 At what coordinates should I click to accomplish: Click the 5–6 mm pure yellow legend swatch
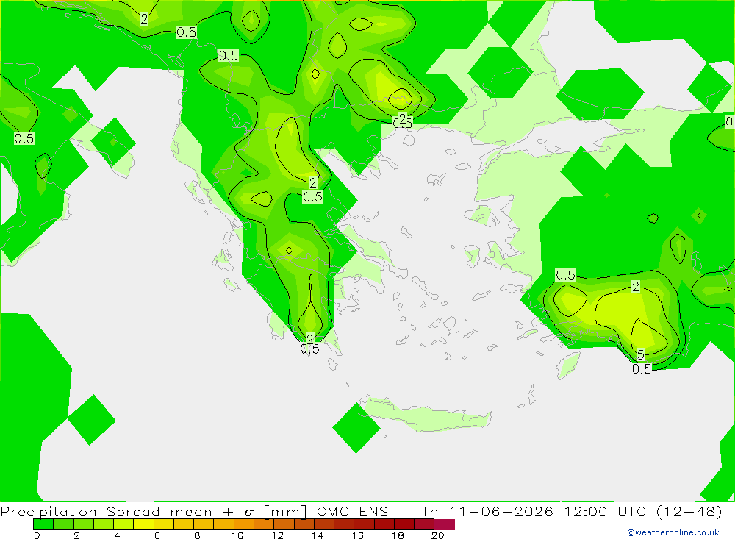tap(143, 524)
